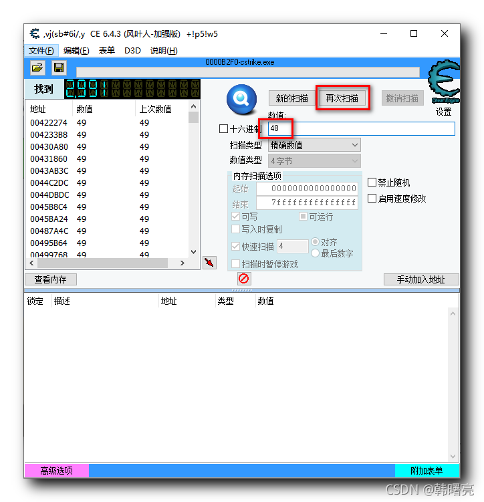This screenshot has height=502, width=484.
Task: Click the Cheat Engine title bar icon
Action: tap(35, 33)
